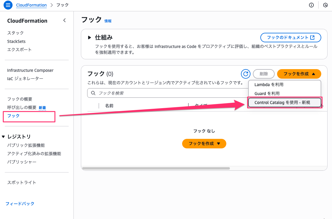
Task: Click the hexagon settings icon at top right
Action: tap(325, 5)
